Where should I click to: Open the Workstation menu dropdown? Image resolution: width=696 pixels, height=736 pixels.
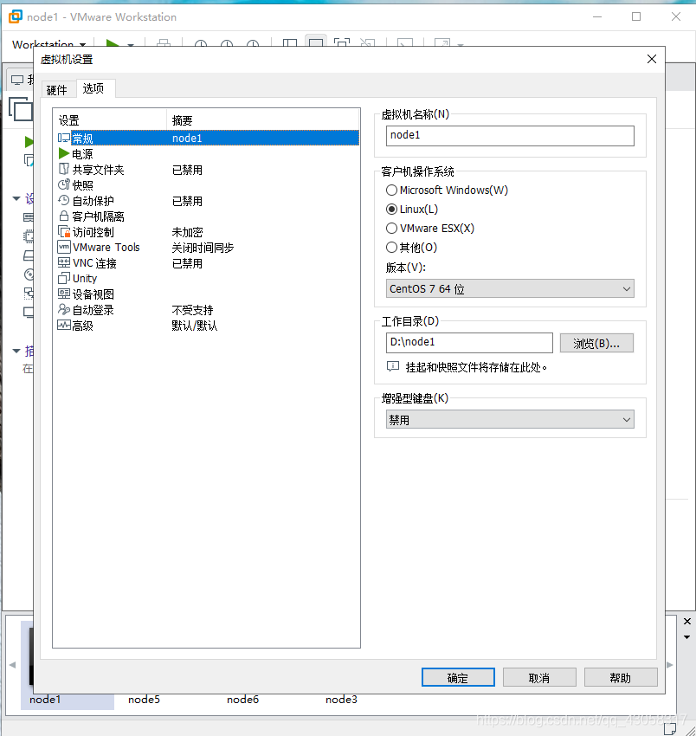(48, 44)
